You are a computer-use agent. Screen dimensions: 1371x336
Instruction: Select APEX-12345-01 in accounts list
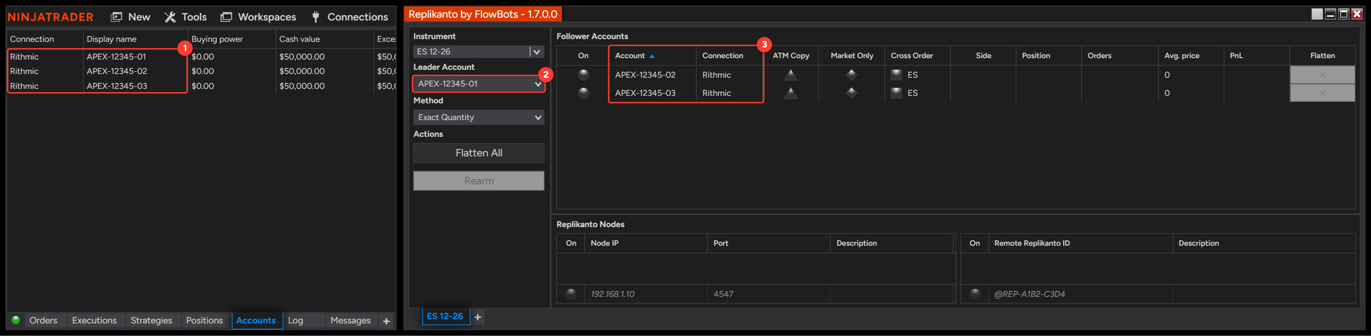click(x=116, y=56)
